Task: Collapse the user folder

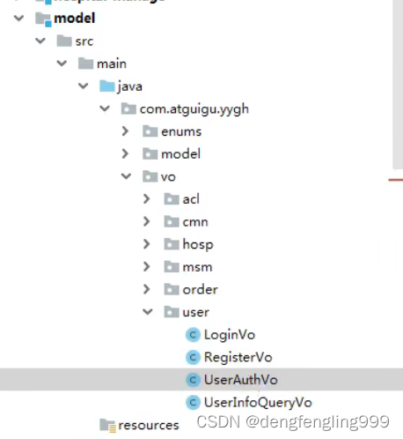Action: tap(148, 312)
